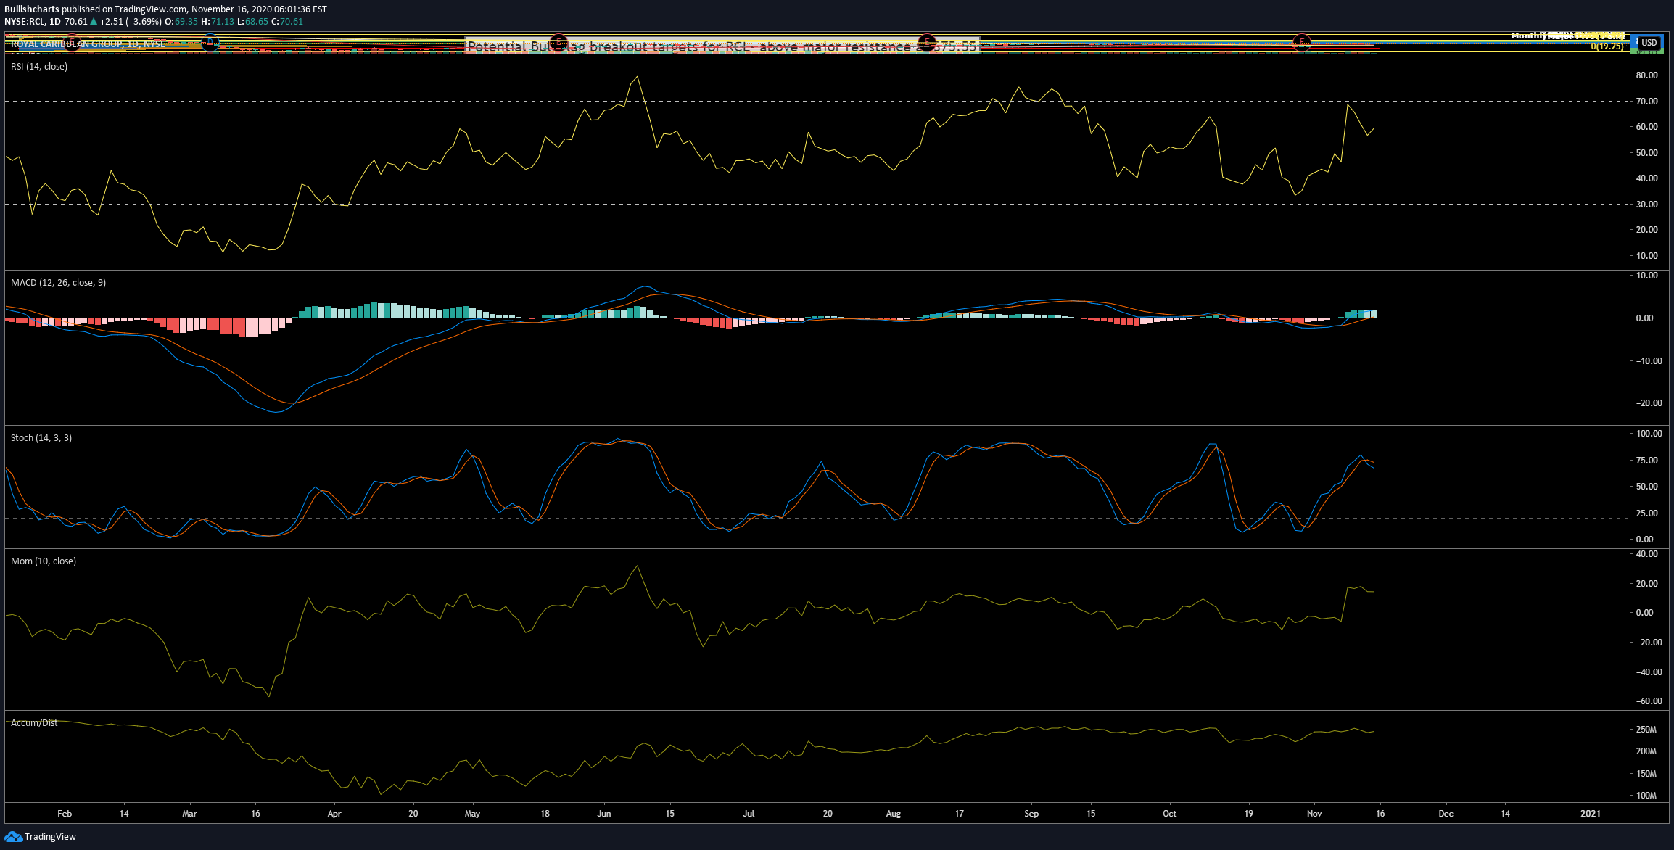Screen dimensions: 1674x850
Task: Click the 2021 label on the time axis
Action: (1591, 814)
